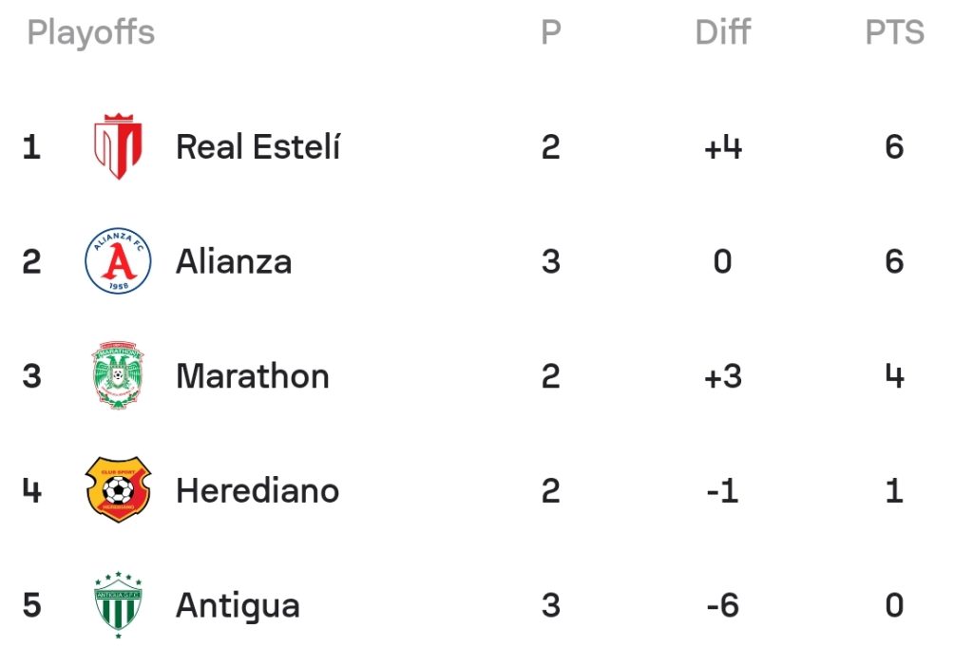Click the Antigua green striped shield

pyautogui.click(x=118, y=604)
